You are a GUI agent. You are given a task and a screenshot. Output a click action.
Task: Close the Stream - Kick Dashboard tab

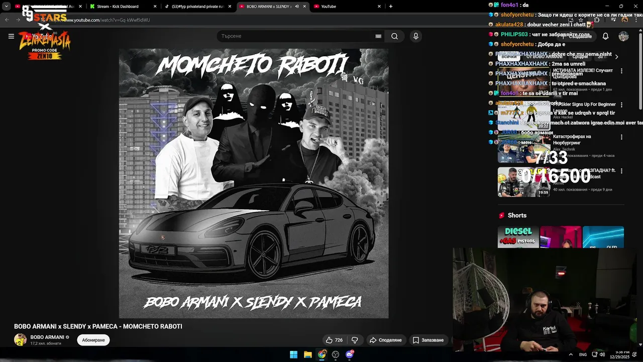coord(154,7)
